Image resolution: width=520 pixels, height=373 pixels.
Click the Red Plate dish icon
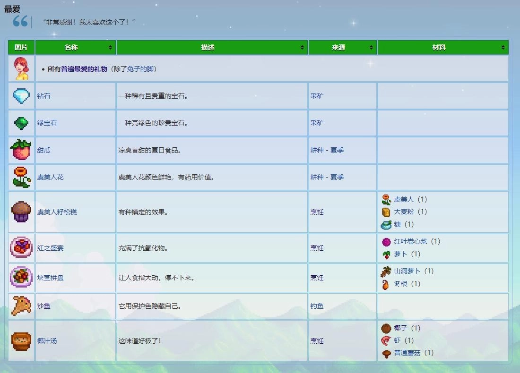point(21,247)
